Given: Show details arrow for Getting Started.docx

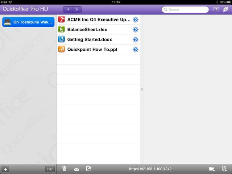Looking at the screenshot, I should pos(136,40).
